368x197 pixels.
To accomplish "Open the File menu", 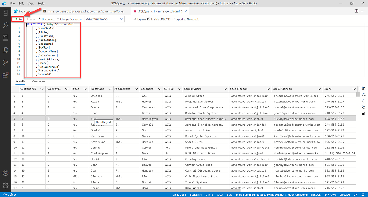I will [x=12, y=3].
